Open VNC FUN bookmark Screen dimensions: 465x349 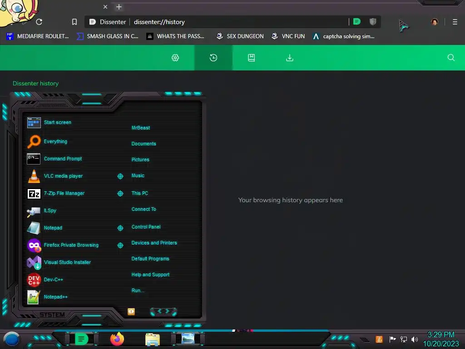click(288, 36)
